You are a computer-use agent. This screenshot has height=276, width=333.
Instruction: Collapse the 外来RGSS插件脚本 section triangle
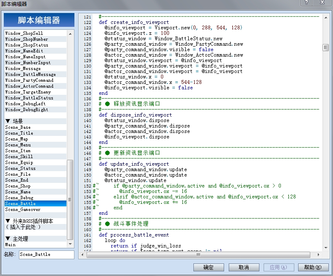(x=8, y=221)
